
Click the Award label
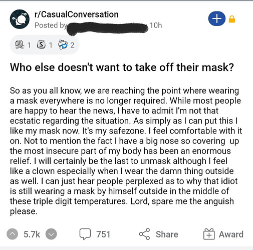(231, 234)
